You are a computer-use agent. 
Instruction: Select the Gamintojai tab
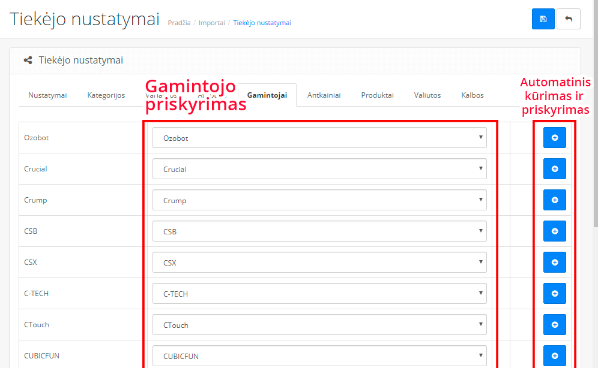(x=267, y=95)
